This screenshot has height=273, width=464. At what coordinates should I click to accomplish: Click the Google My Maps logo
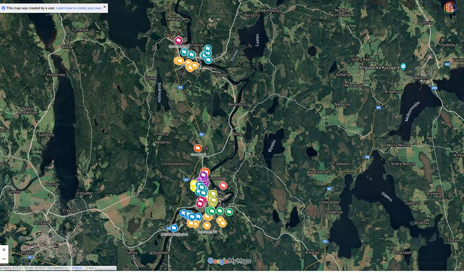click(229, 261)
